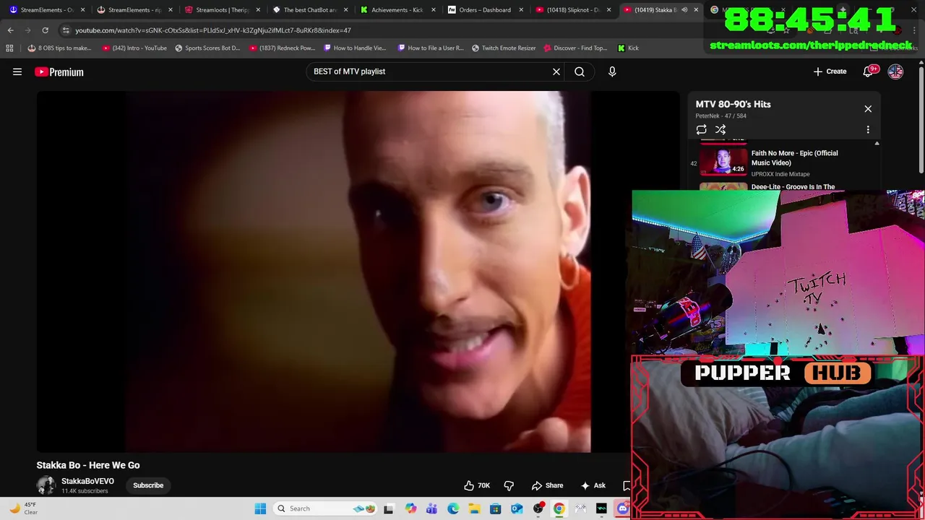This screenshot has height=520, width=925.
Task: Open Outlook from the taskbar
Action: pos(517,508)
